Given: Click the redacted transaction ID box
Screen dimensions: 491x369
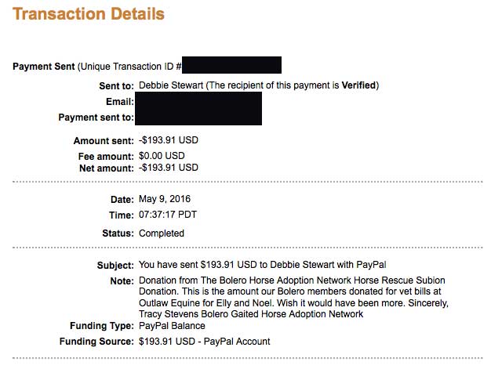Looking at the screenshot, I should pos(231,65).
